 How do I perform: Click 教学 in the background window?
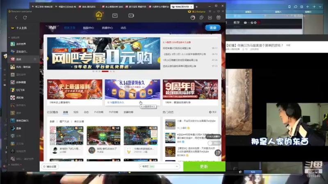pyautogui.click(x=237, y=22)
